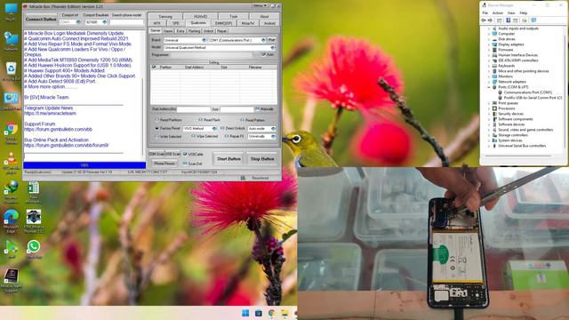569x320 pixels.
Task: Select Computer node icon in Device Manager
Action: click(494, 34)
